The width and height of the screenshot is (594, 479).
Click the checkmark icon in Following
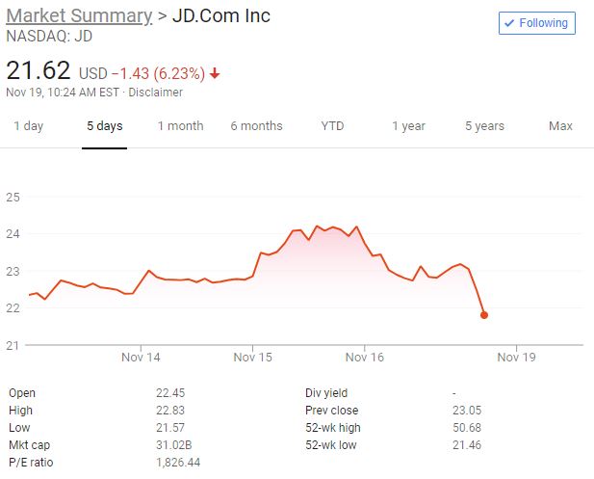point(510,22)
